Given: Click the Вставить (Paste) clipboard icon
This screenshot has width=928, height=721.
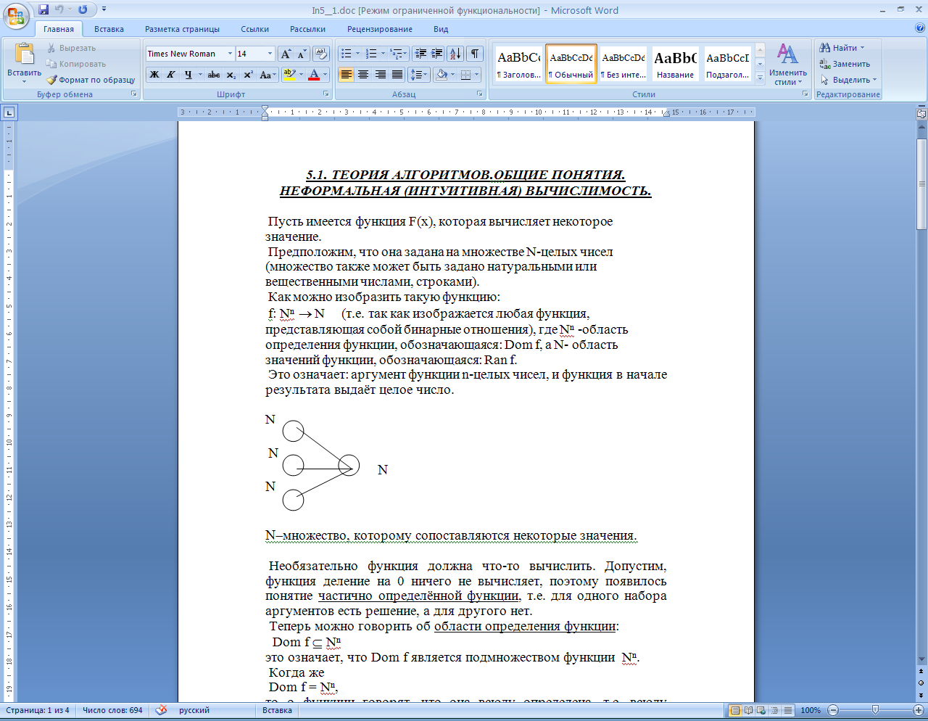Looking at the screenshot, I should pos(24,54).
